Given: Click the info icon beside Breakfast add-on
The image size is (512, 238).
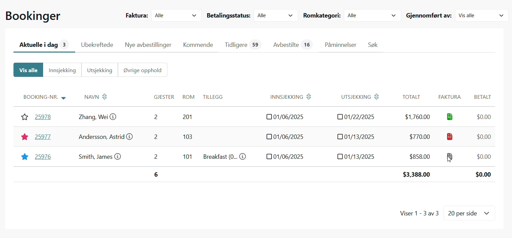Looking at the screenshot, I should tap(243, 156).
